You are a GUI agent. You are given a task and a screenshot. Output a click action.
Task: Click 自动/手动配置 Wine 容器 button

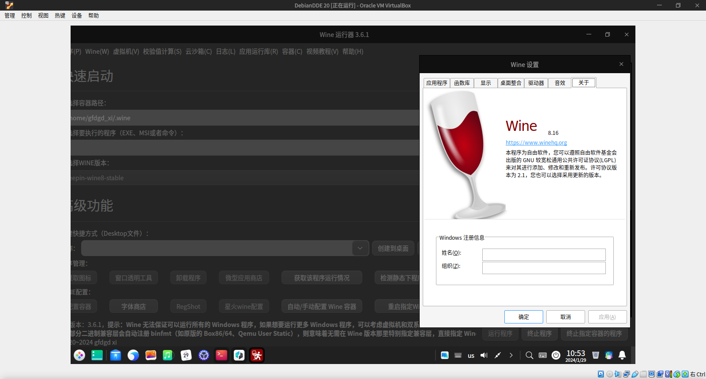click(x=322, y=306)
